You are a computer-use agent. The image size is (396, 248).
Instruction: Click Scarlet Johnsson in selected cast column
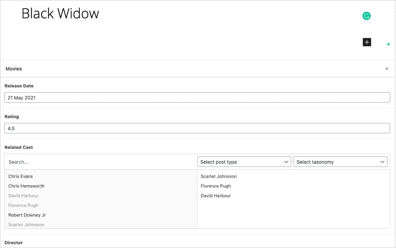coord(219,177)
